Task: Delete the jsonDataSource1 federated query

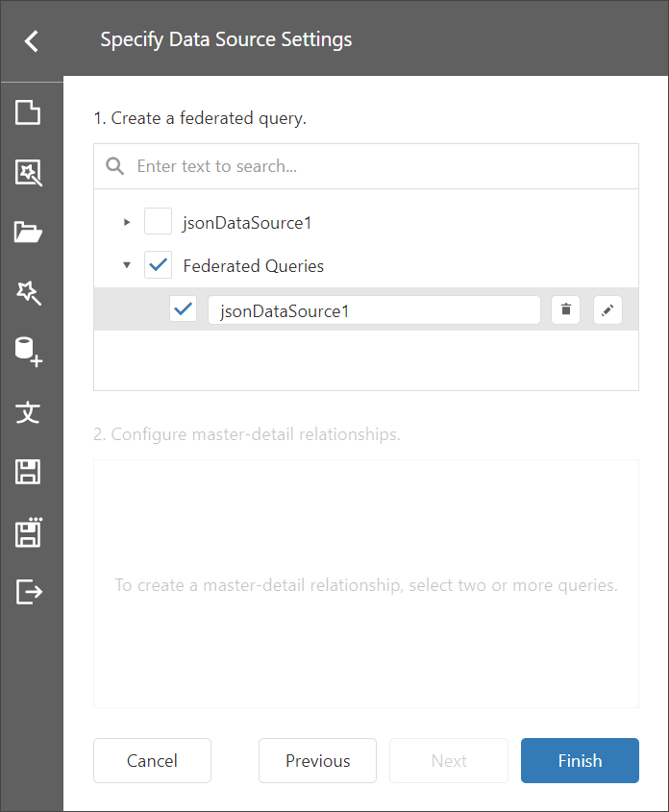Action: (566, 310)
